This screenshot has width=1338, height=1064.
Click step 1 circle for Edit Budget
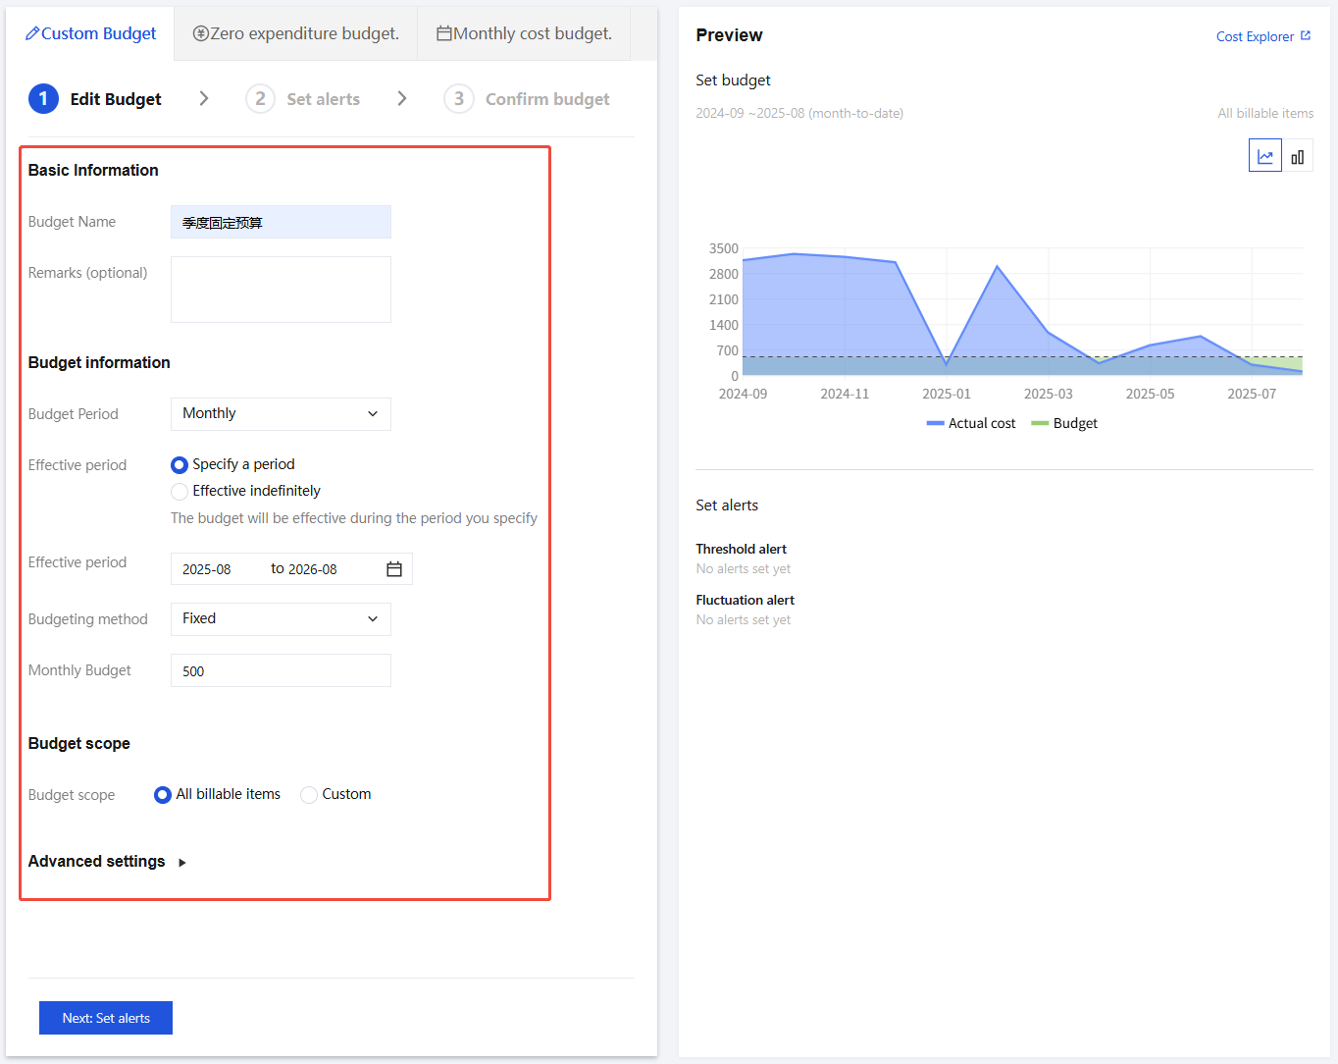click(43, 99)
